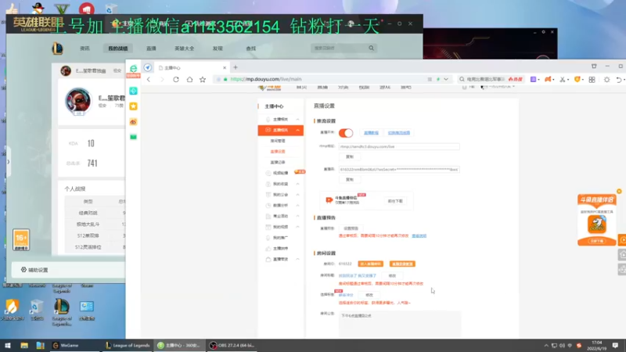Toggle the 直播开关 live stream switch
This screenshot has height=352, width=626.
346,133
